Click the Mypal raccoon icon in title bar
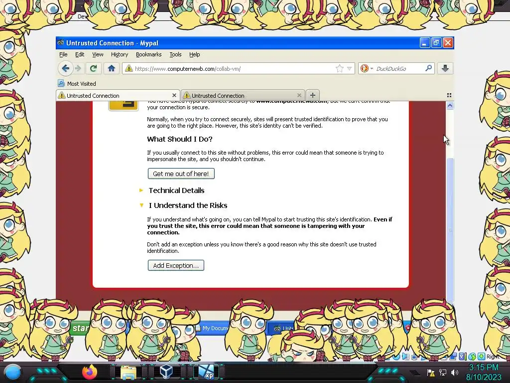Image resolution: width=510 pixels, height=383 pixels. pos(60,43)
